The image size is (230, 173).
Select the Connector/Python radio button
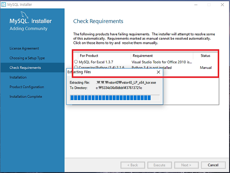[76, 67]
